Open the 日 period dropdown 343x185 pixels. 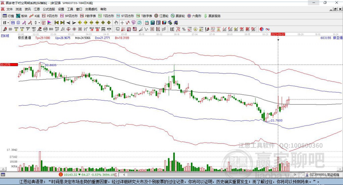(6, 23)
